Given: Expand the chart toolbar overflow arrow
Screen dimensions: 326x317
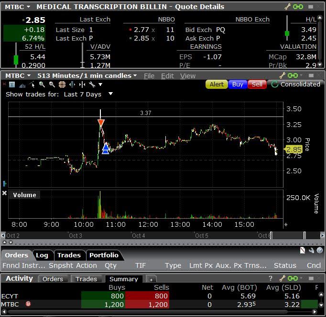Looking at the screenshot, I should tap(100, 85).
